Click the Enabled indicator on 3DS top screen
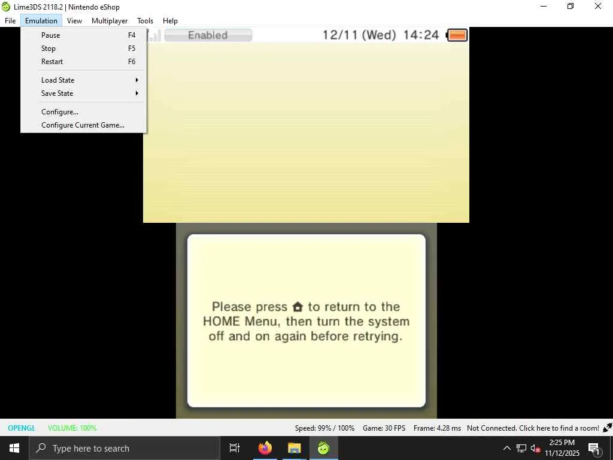Screen dimensions: 613x460 pyautogui.click(x=208, y=35)
